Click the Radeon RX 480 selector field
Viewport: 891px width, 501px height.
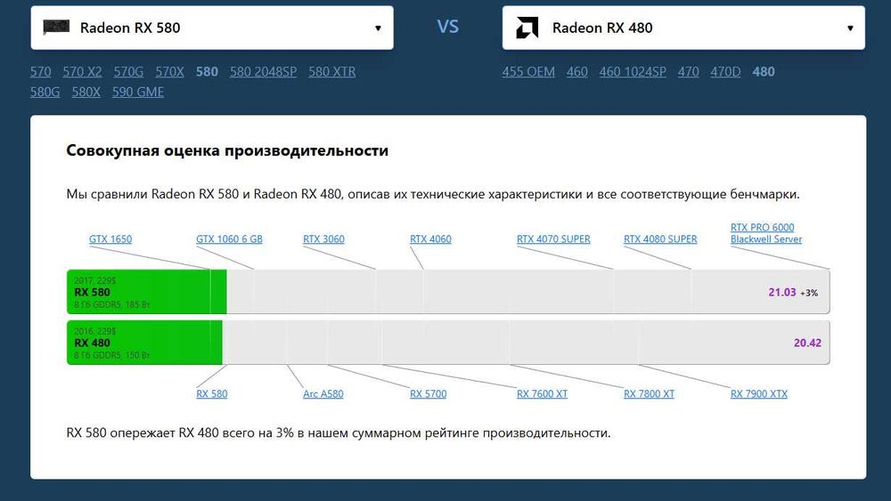pos(683,28)
